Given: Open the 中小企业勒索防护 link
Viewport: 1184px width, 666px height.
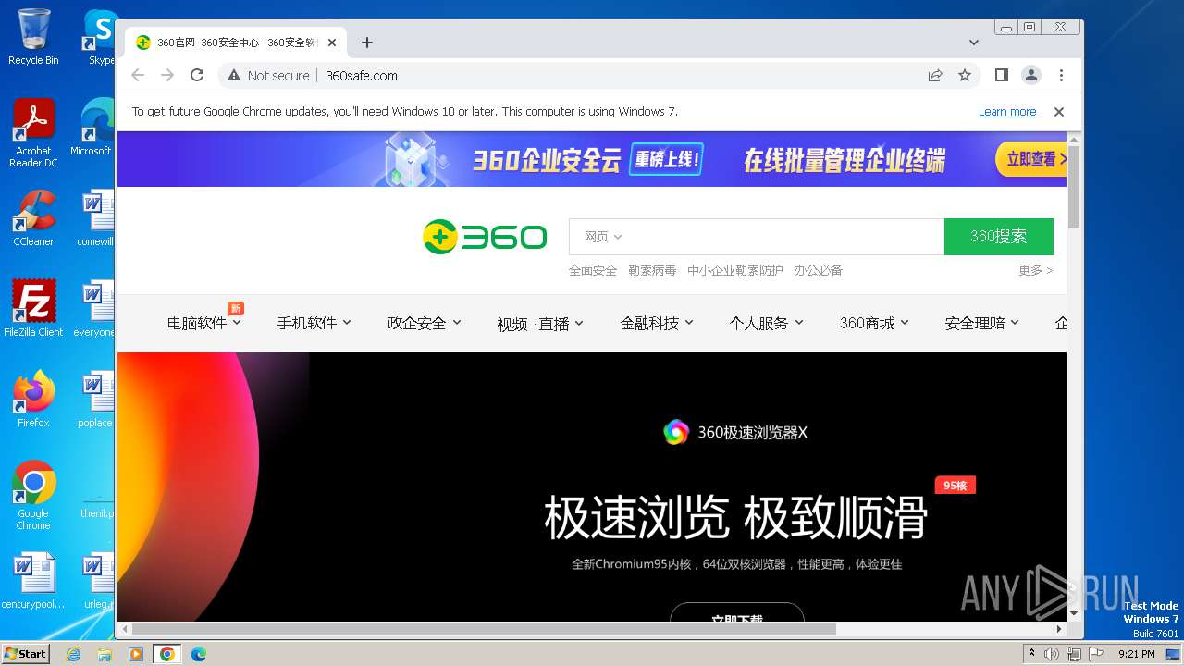Looking at the screenshot, I should pyautogui.click(x=735, y=270).
